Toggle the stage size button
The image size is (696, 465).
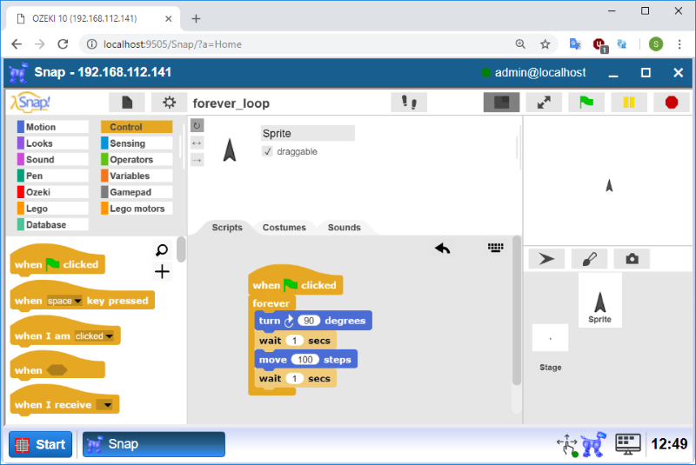tap(502, 103)
